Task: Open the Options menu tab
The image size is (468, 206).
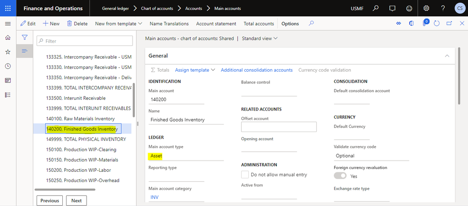Action: click(x=290, y=23)
